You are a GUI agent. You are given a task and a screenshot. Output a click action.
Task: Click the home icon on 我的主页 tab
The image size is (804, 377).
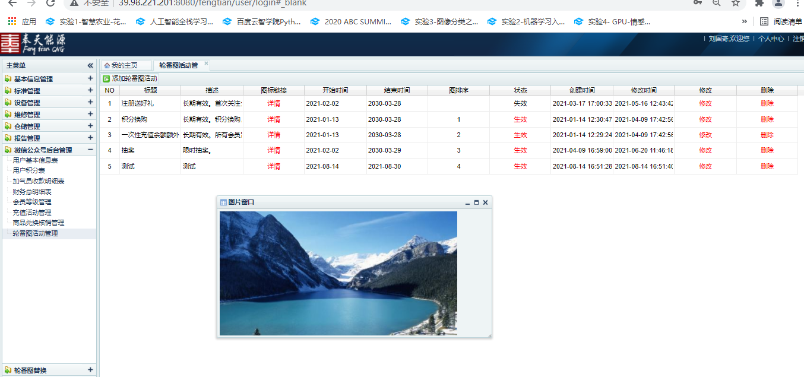pos(107,65)
